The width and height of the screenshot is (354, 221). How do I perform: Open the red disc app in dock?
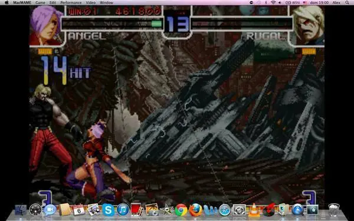coord(268,210)
